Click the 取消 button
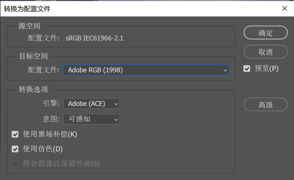The image size is (294, 180). 265,52
